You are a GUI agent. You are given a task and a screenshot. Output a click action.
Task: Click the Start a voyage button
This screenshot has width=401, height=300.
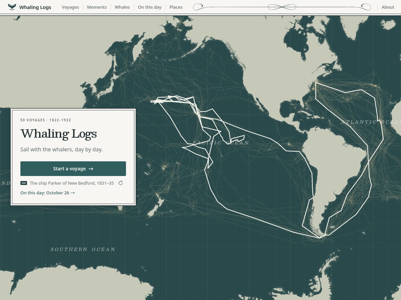click(73, 169)
